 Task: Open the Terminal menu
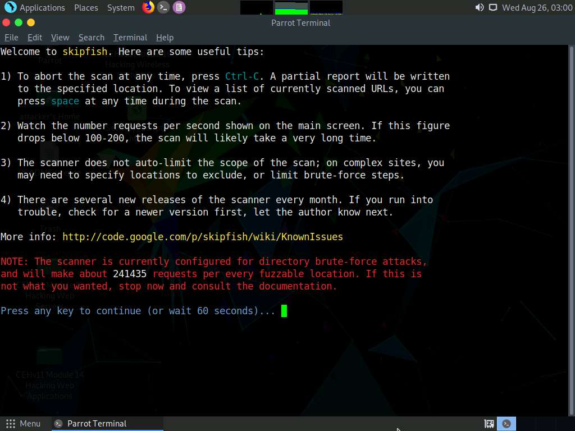[130, 38]
